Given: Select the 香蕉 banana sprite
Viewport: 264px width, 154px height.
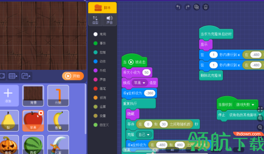Looking at the screenshot, I should pyautogui.click(x=58, y=121).
